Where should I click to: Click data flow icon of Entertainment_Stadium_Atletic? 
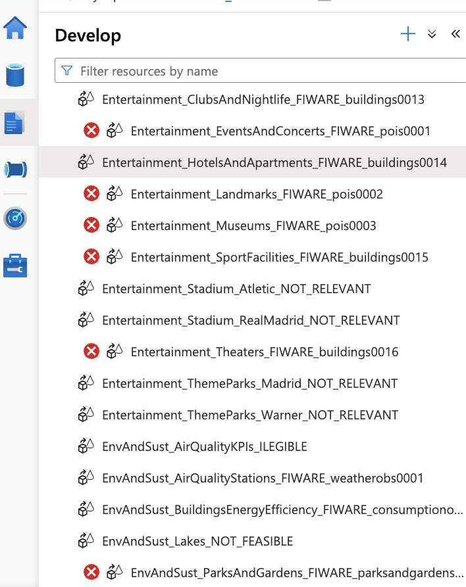point(86,289)
